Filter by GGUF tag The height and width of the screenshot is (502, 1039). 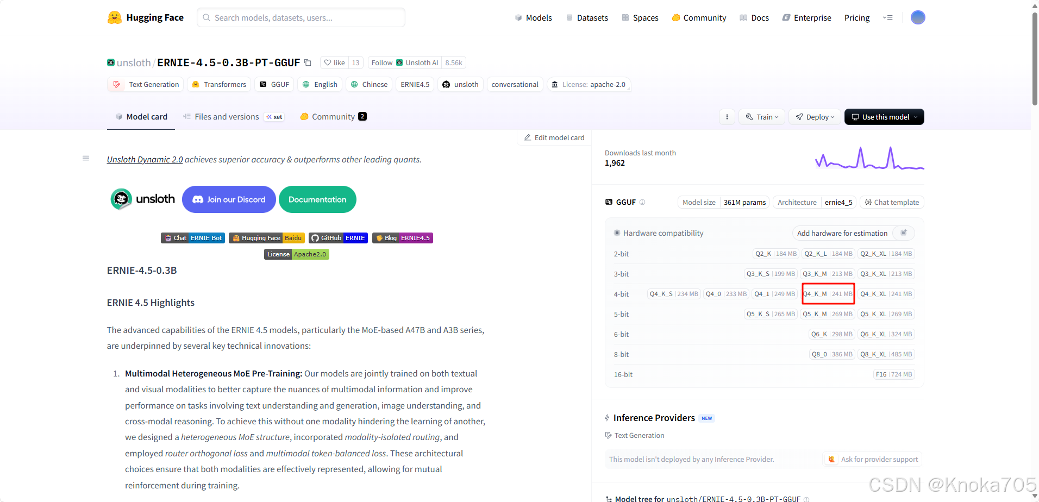pos(274,84)
